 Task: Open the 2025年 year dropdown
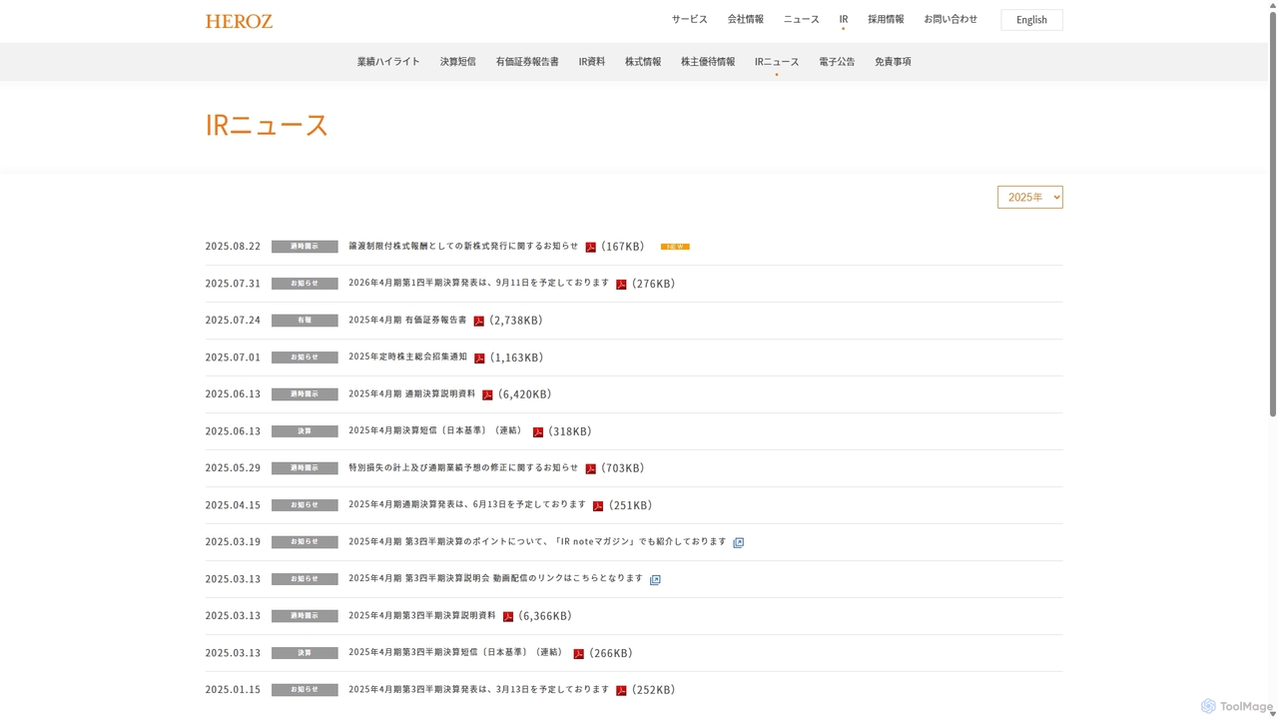(x=1029, y=197)
